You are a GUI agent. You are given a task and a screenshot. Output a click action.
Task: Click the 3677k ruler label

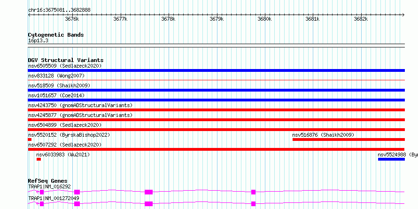point(121,19)
